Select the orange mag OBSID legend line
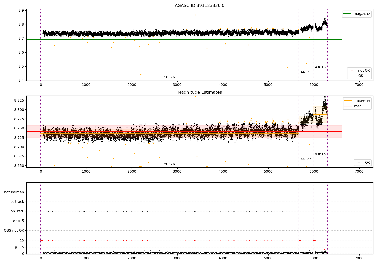377x264 pixels. tap(348, 100)
